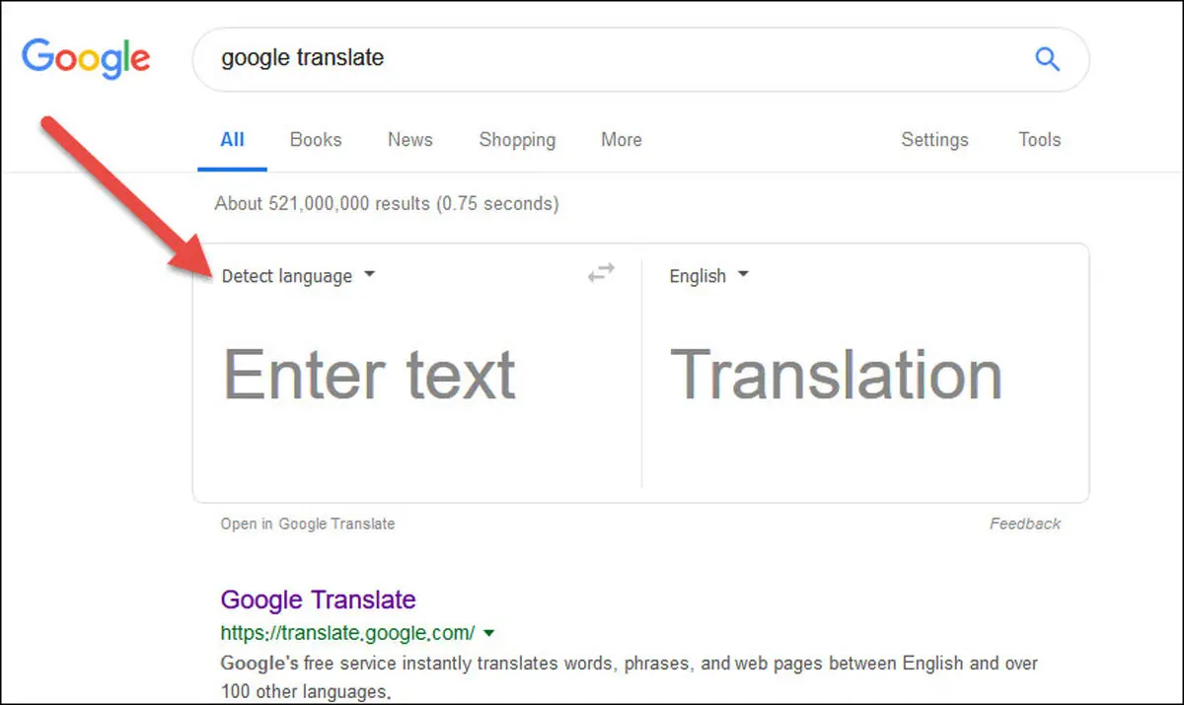Open search Settings menu
Viewport: 1184px width, 705px height.
(934, 140)
